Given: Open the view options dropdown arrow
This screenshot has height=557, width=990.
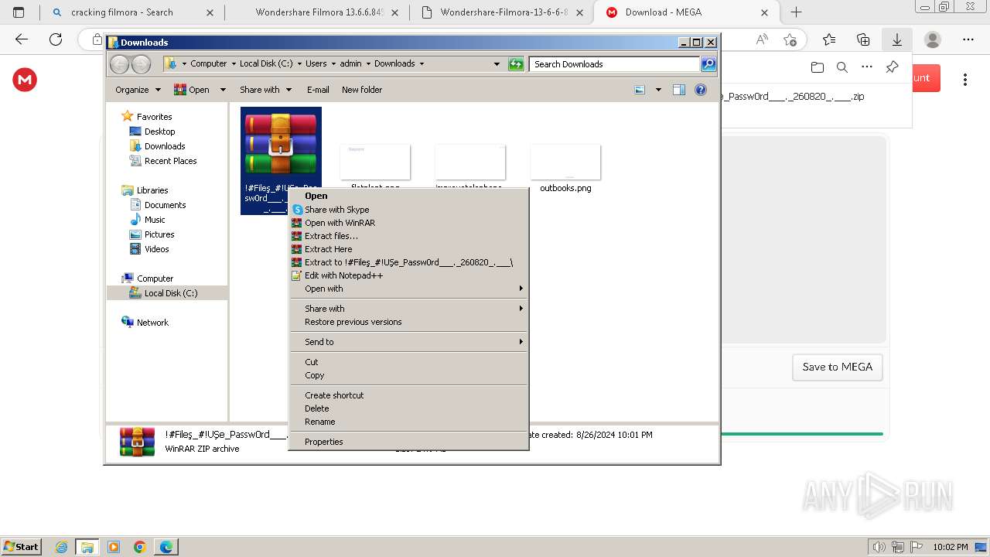Looking at the screenshot, I should (x=658, y=90).
